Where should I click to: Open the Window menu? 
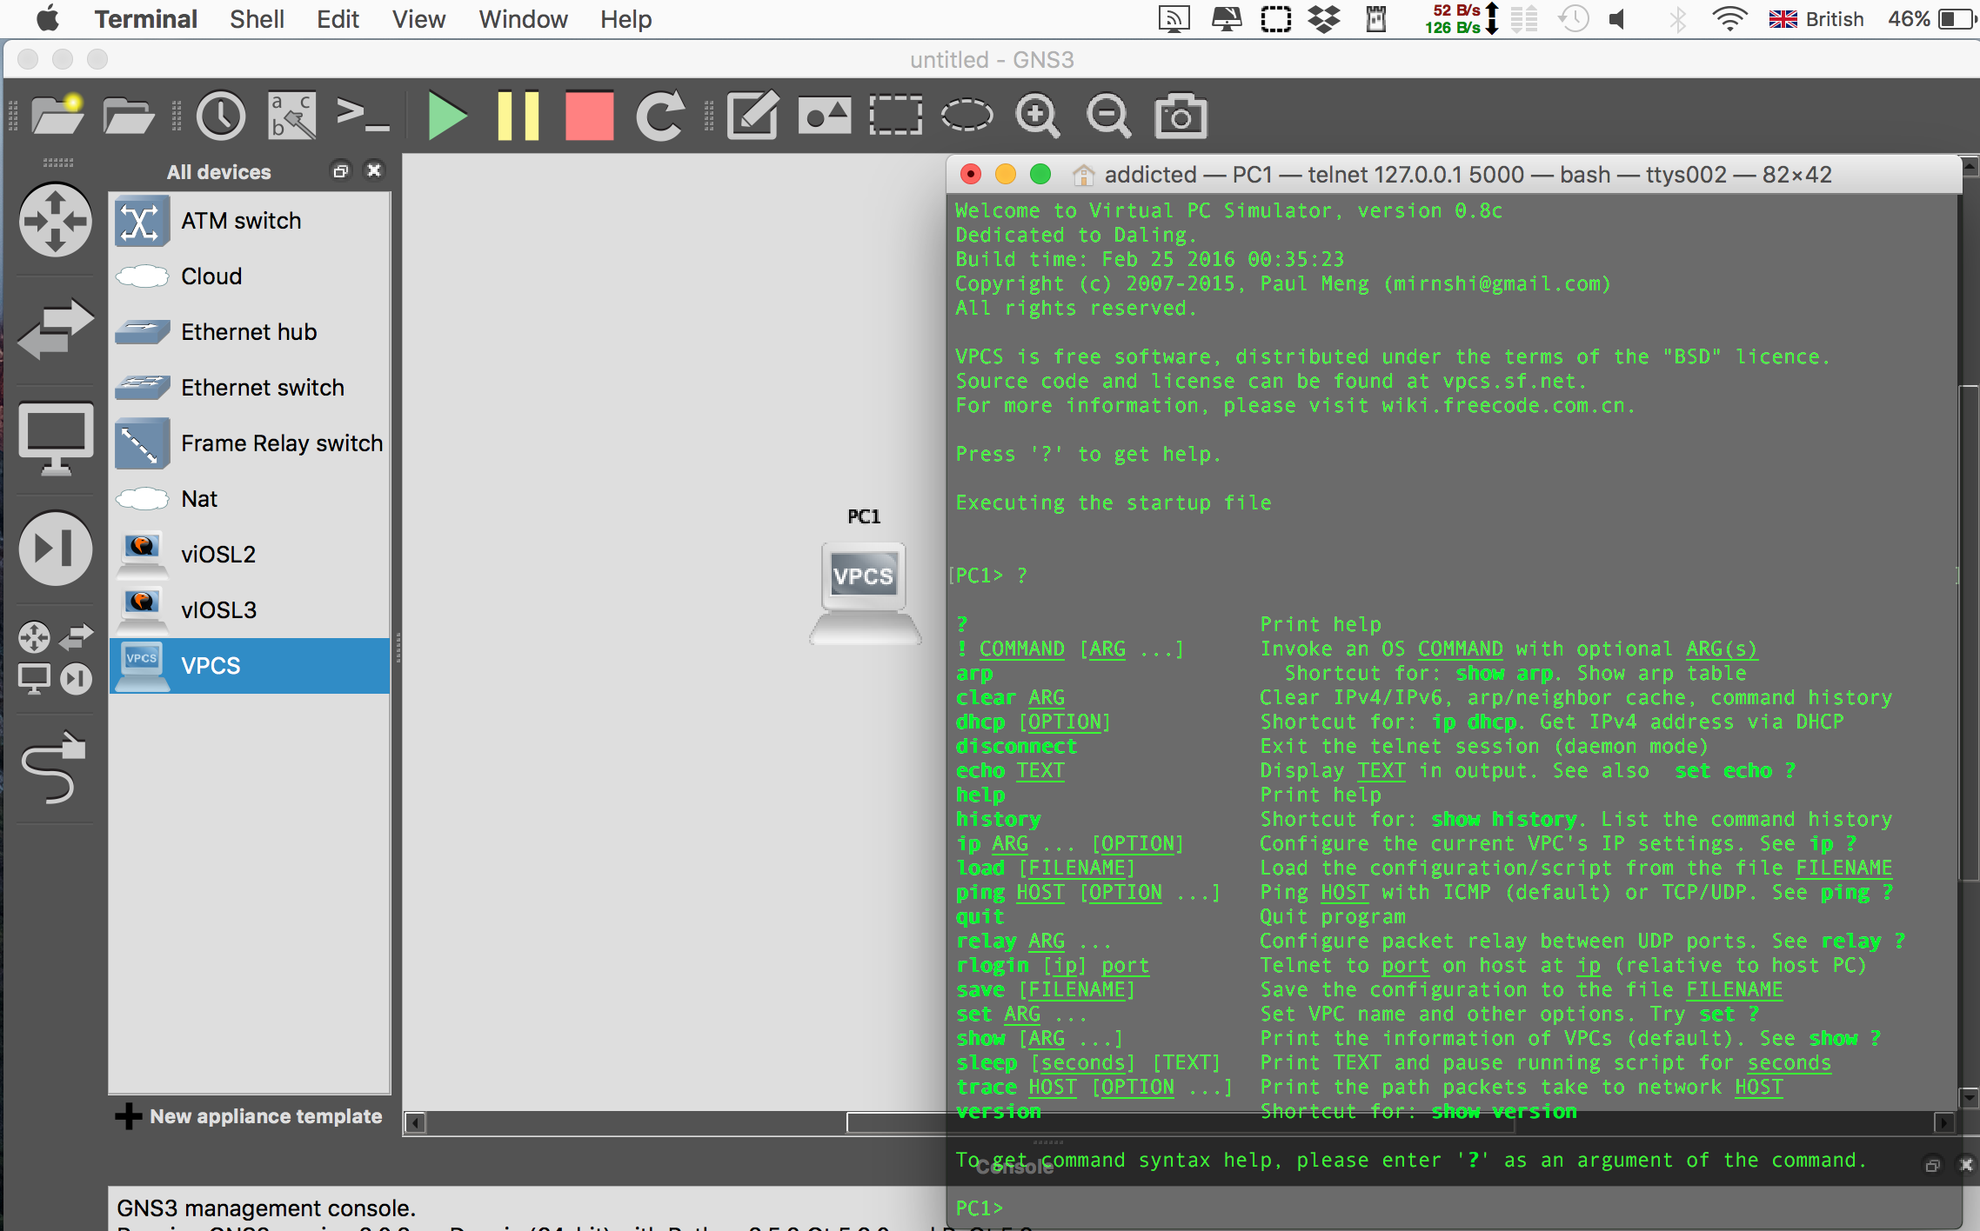523,19
